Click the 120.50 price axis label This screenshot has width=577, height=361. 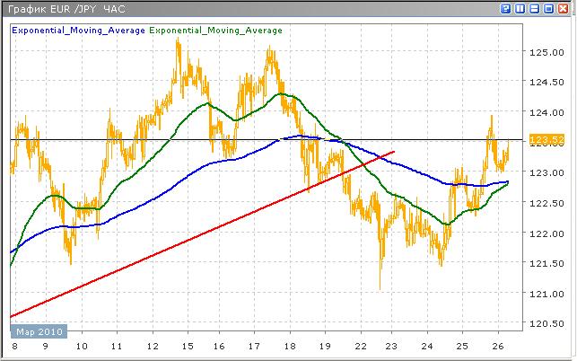point(546,324)
